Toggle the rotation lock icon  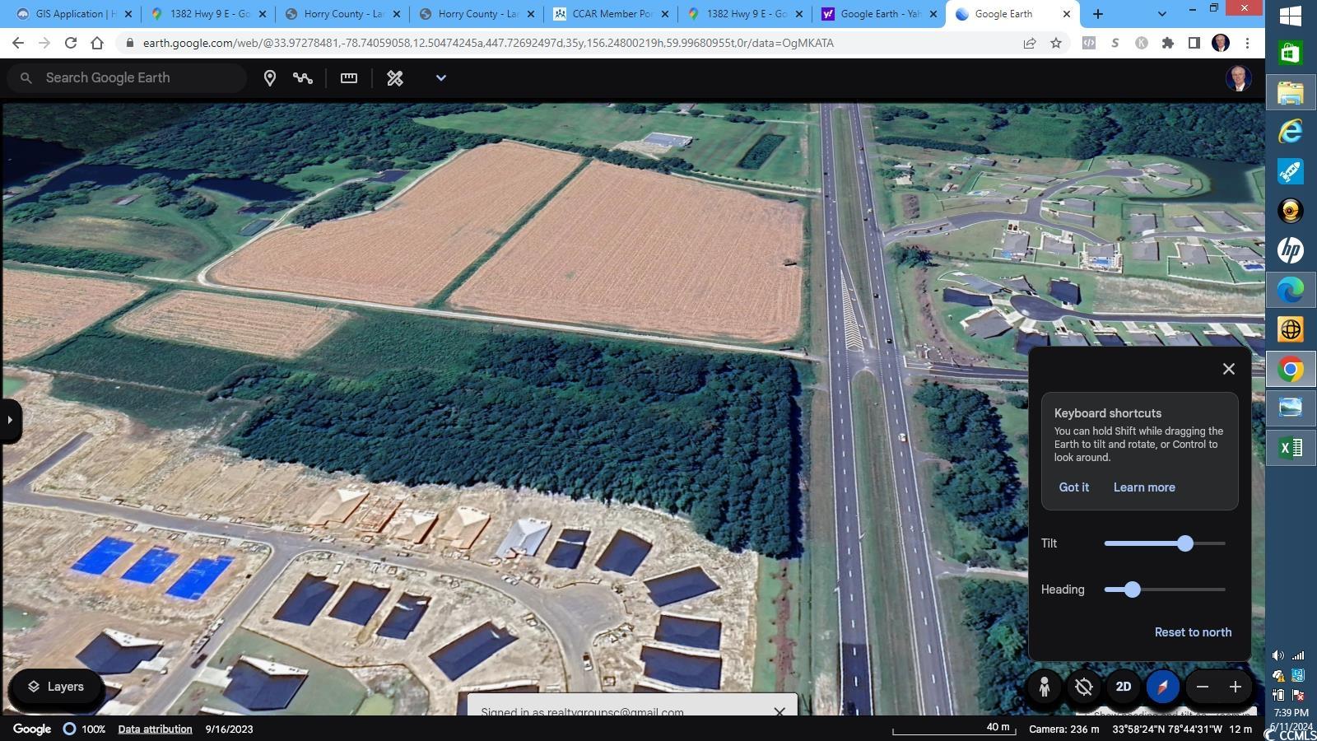pyautogui.click(x=1084, y=687)
